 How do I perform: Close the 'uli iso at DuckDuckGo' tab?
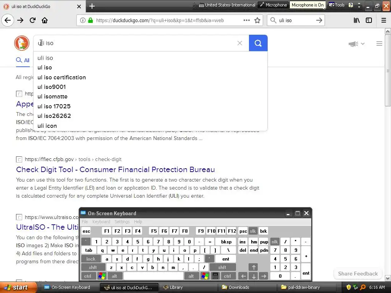coord(79,6)
